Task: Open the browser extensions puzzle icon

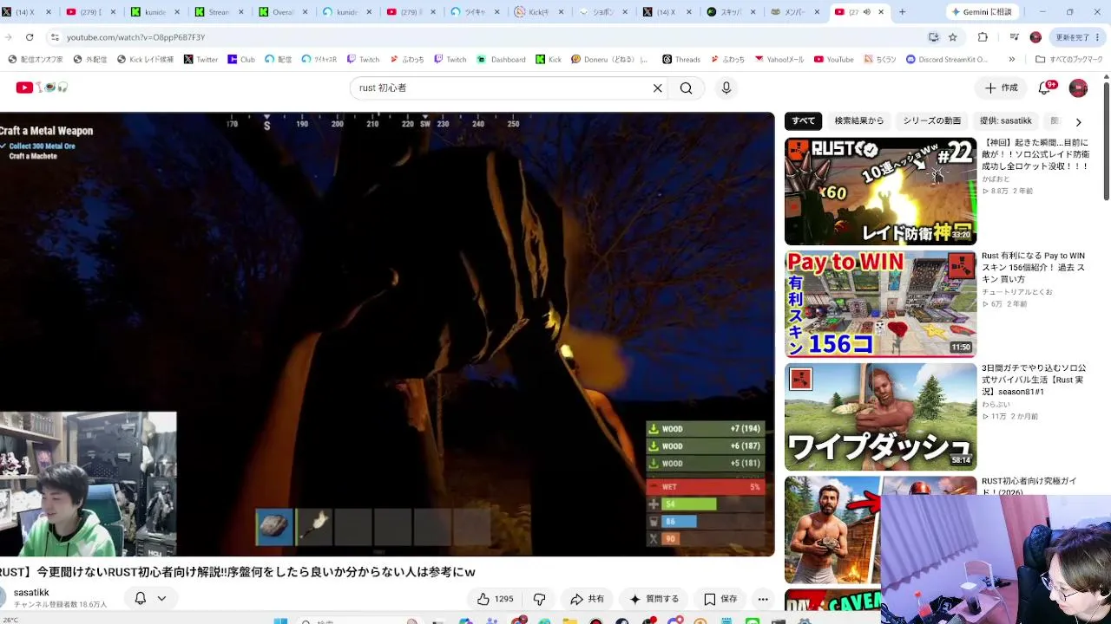Action: (983, 37)
